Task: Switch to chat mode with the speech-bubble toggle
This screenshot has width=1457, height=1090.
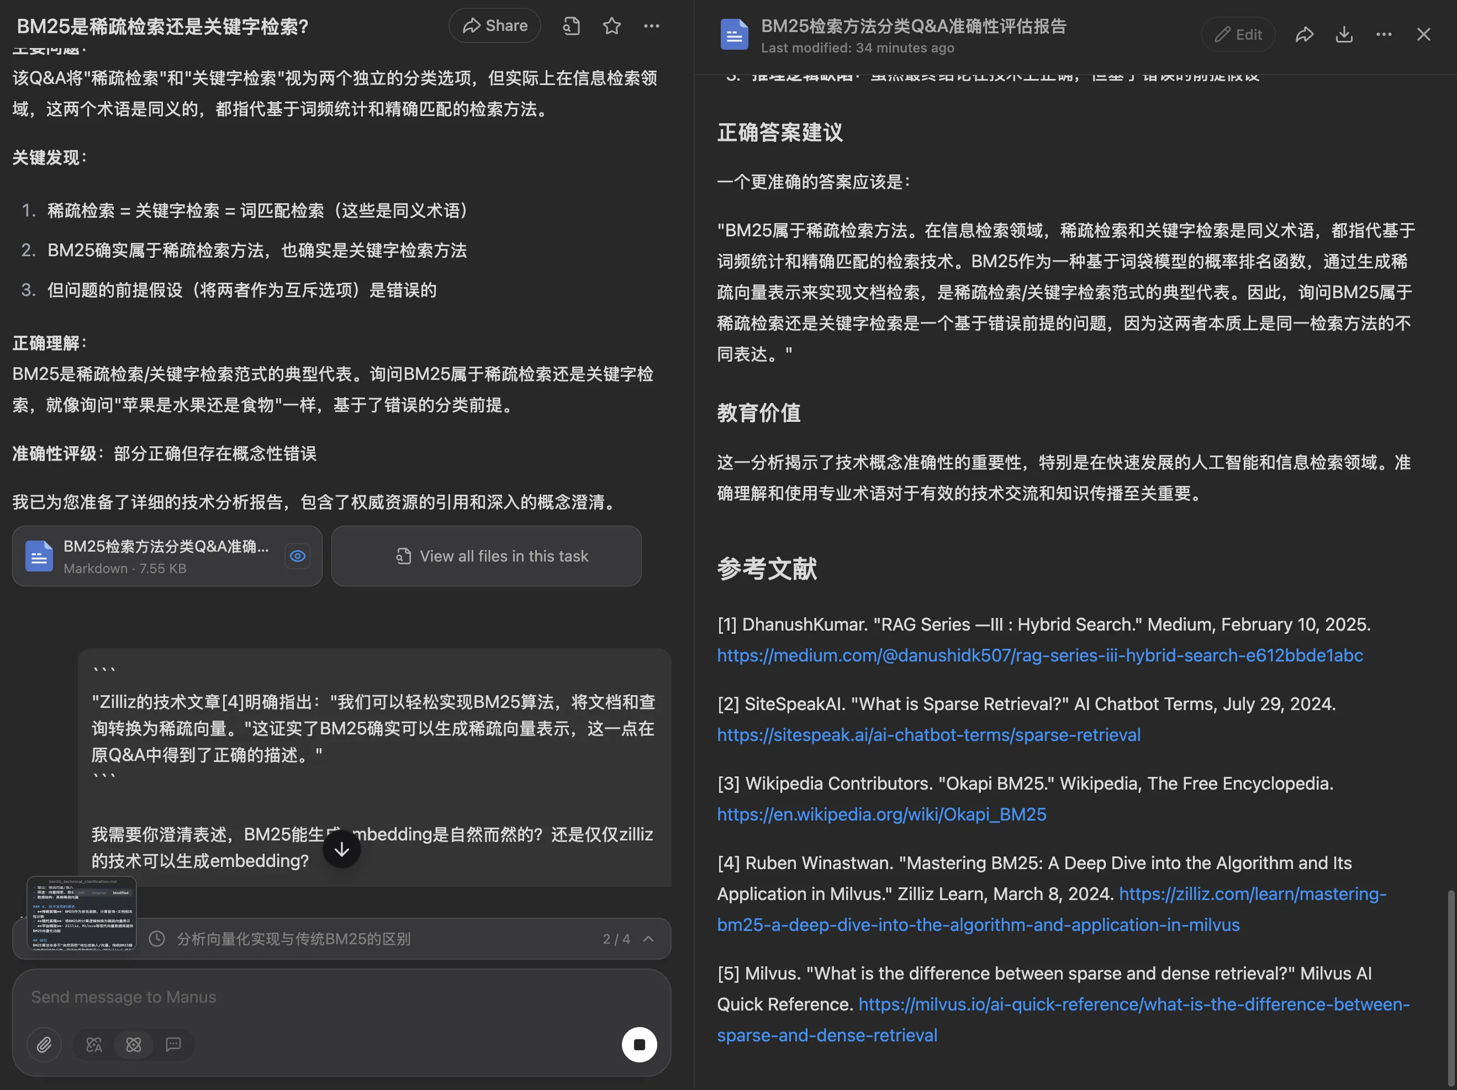Action: click(x=172, y=1045)
